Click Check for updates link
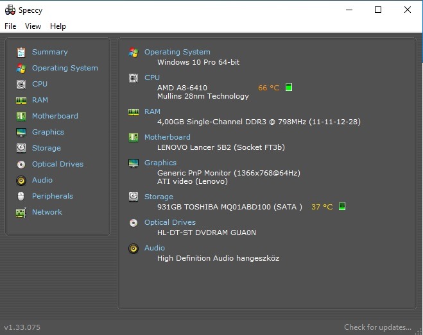Image resolution: width=423 pixels, height=335 pixels. click(x=377, y=327)
